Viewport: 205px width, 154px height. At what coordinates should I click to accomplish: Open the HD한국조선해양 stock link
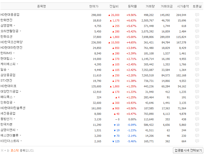[12, 42]
